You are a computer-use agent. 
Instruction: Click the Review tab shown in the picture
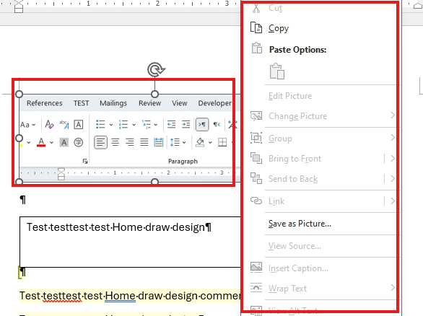pyautogui.click(x=149, y=103)
